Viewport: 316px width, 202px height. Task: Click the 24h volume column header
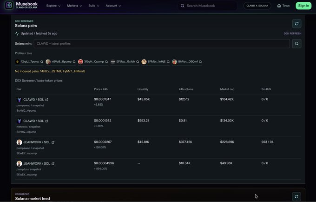(x=186, y=89)
